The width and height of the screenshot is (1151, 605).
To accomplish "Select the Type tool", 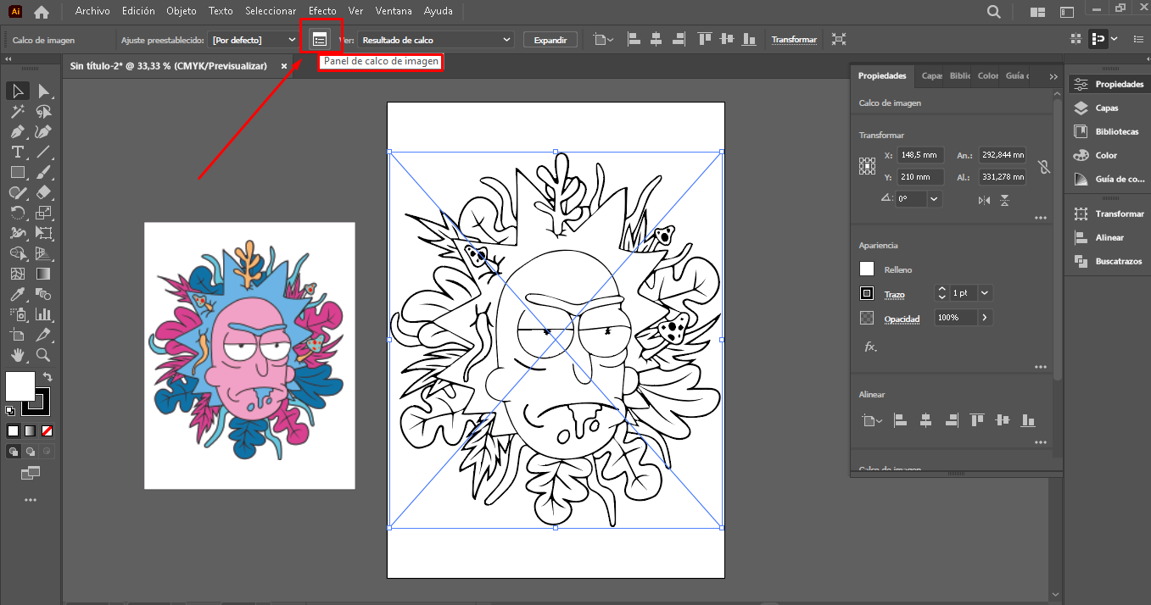I will tap(17, 152).
